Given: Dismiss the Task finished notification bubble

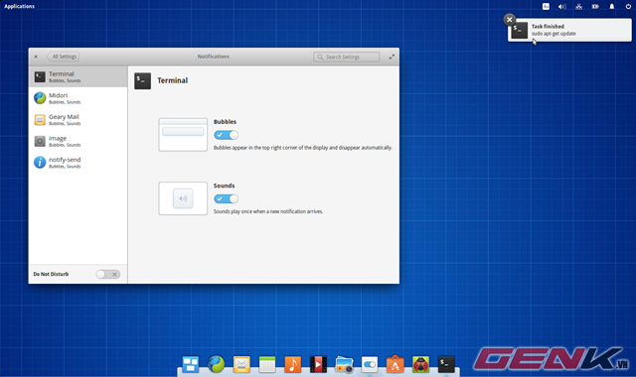Looking at the screenshot, I should (510, 20).
